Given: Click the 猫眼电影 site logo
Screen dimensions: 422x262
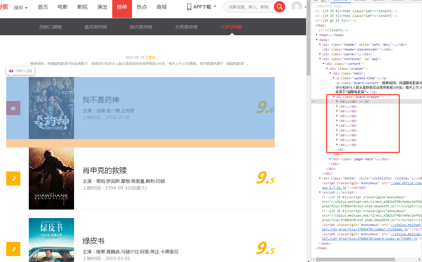Looking at the screenshot, I should tap(4, 7).
